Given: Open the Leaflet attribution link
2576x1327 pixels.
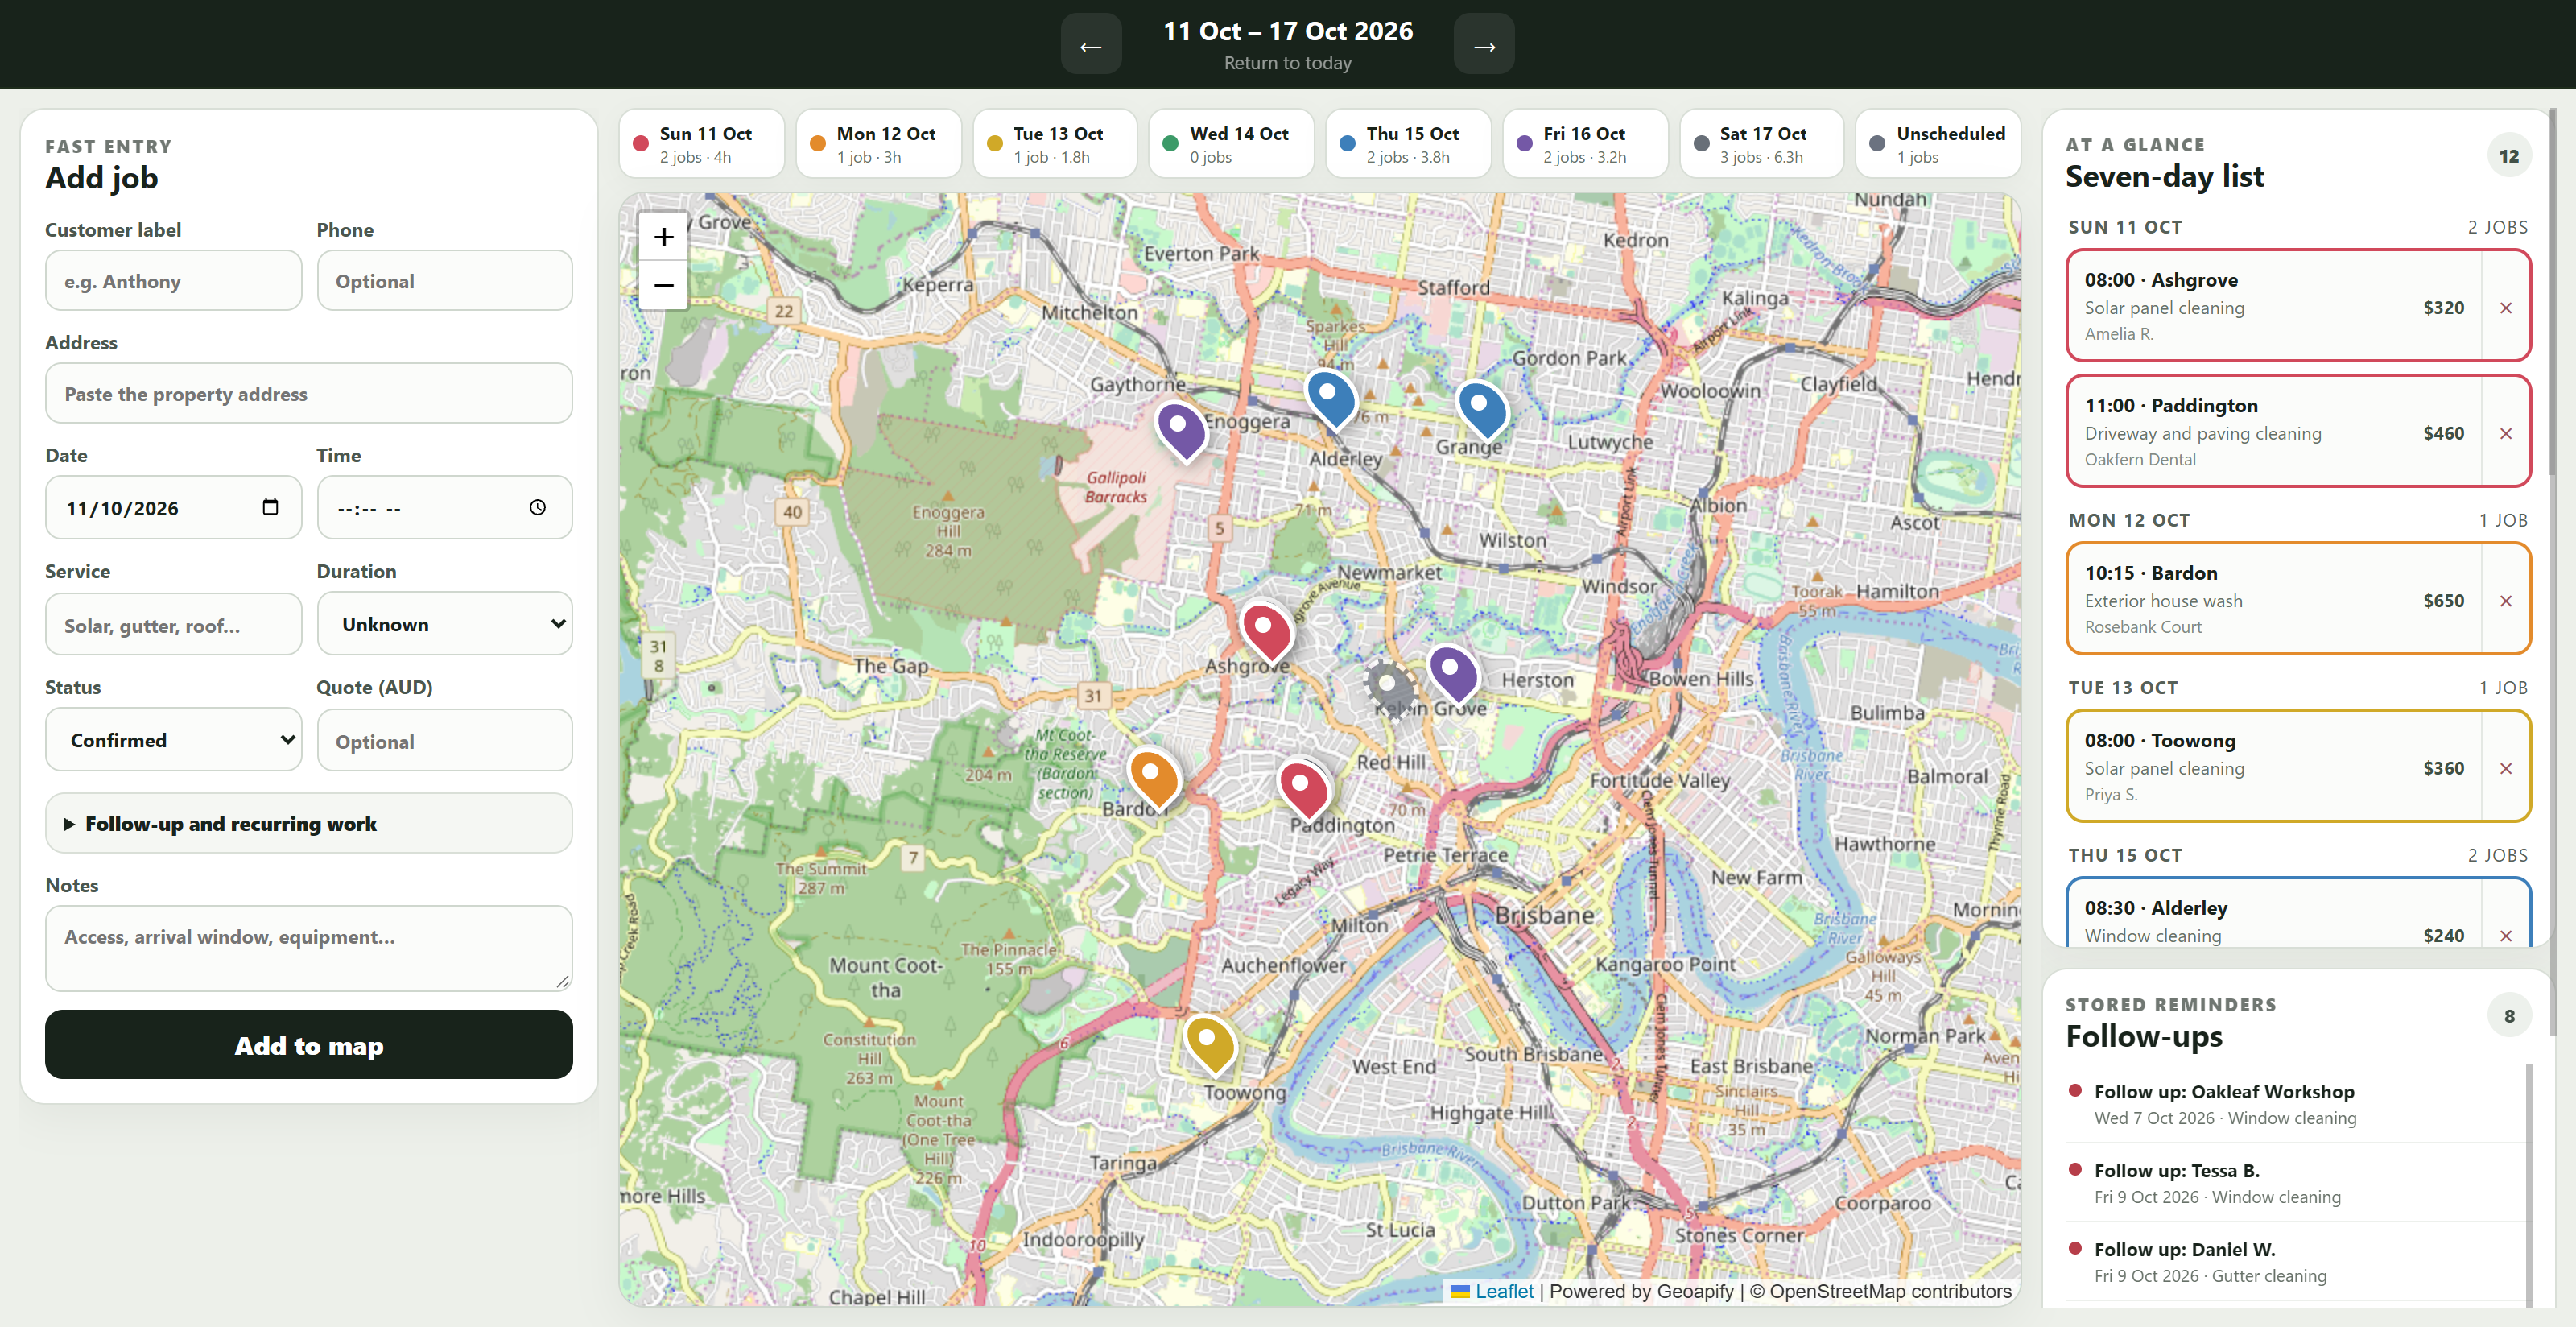Looking at the screenshot, I should [1503, 1291].
